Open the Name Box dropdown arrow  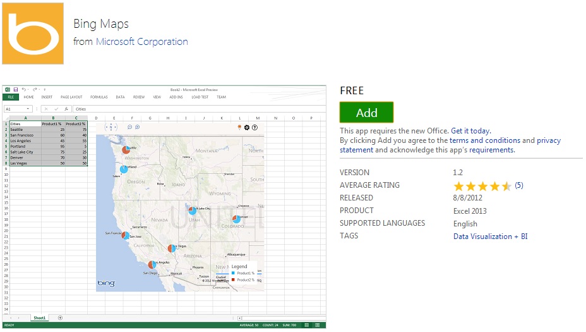(28, 109)
